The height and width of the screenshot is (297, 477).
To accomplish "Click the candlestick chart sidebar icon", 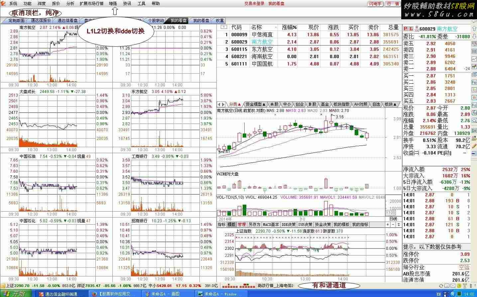I will pos(474,67).
